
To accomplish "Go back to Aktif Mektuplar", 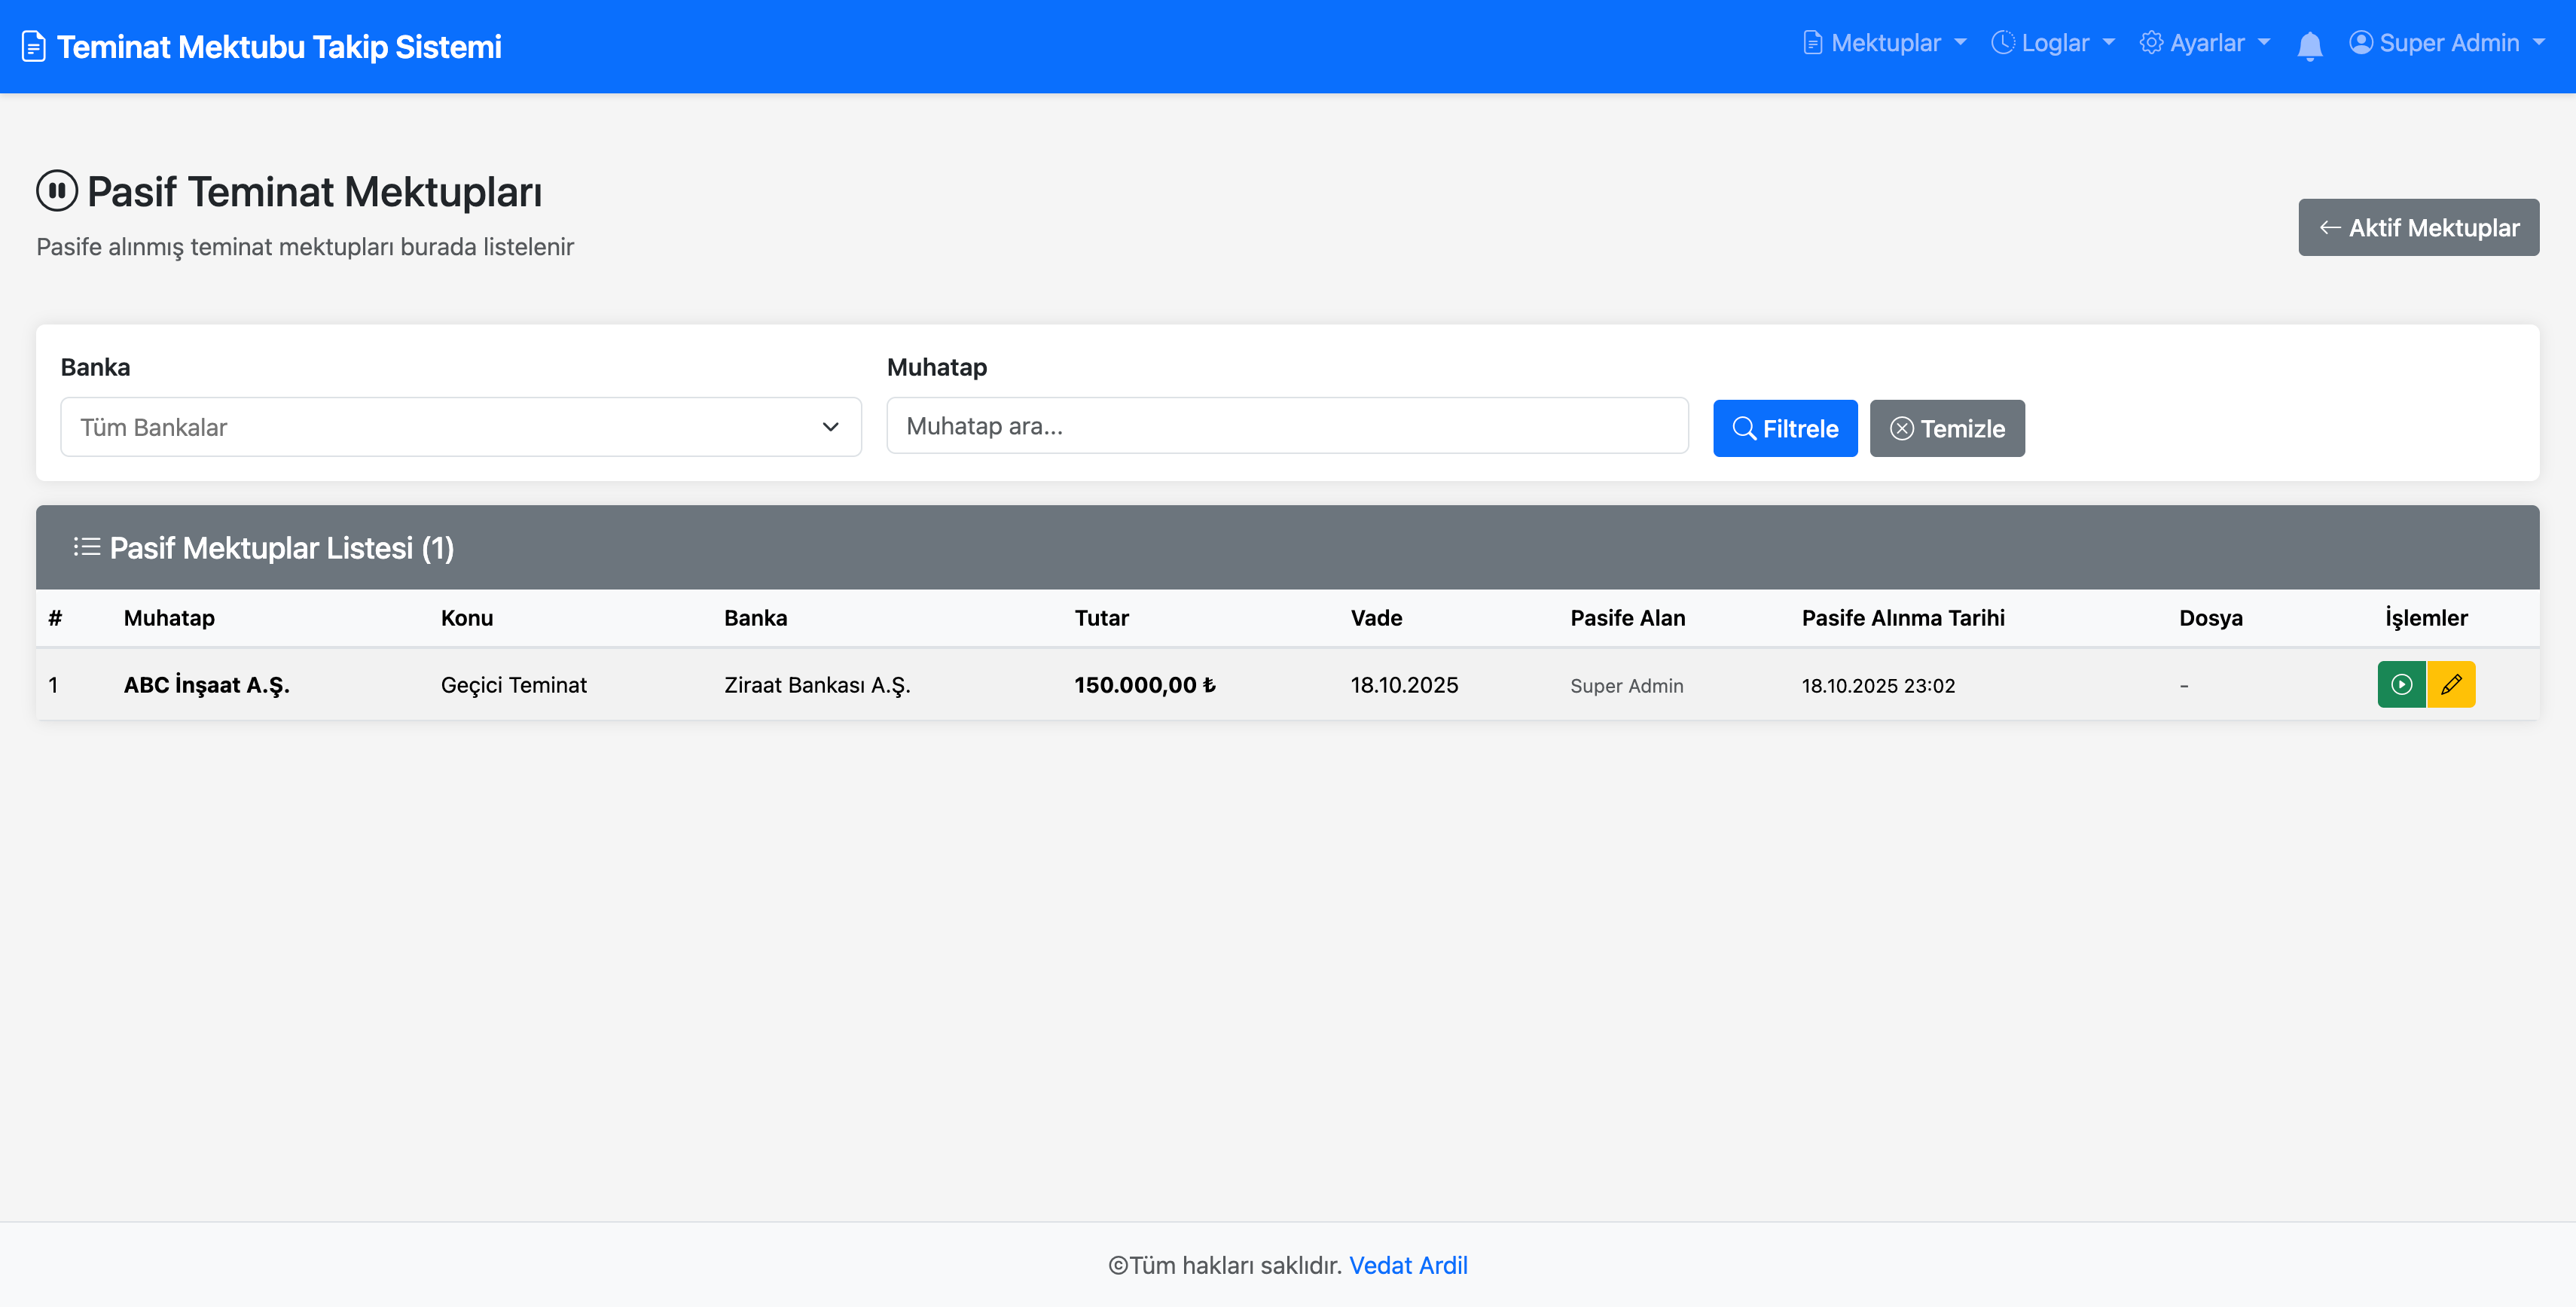I will tap(2418, 228).
